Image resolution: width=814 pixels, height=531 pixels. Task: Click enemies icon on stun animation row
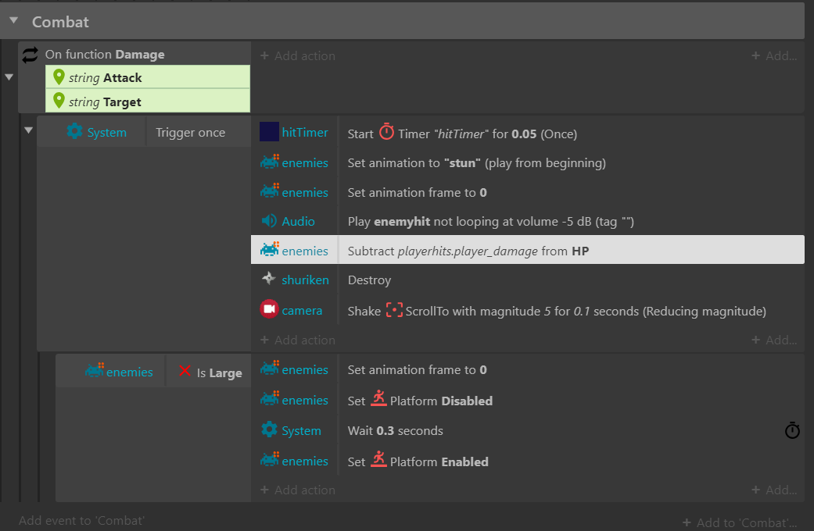[x=270, y=162]
